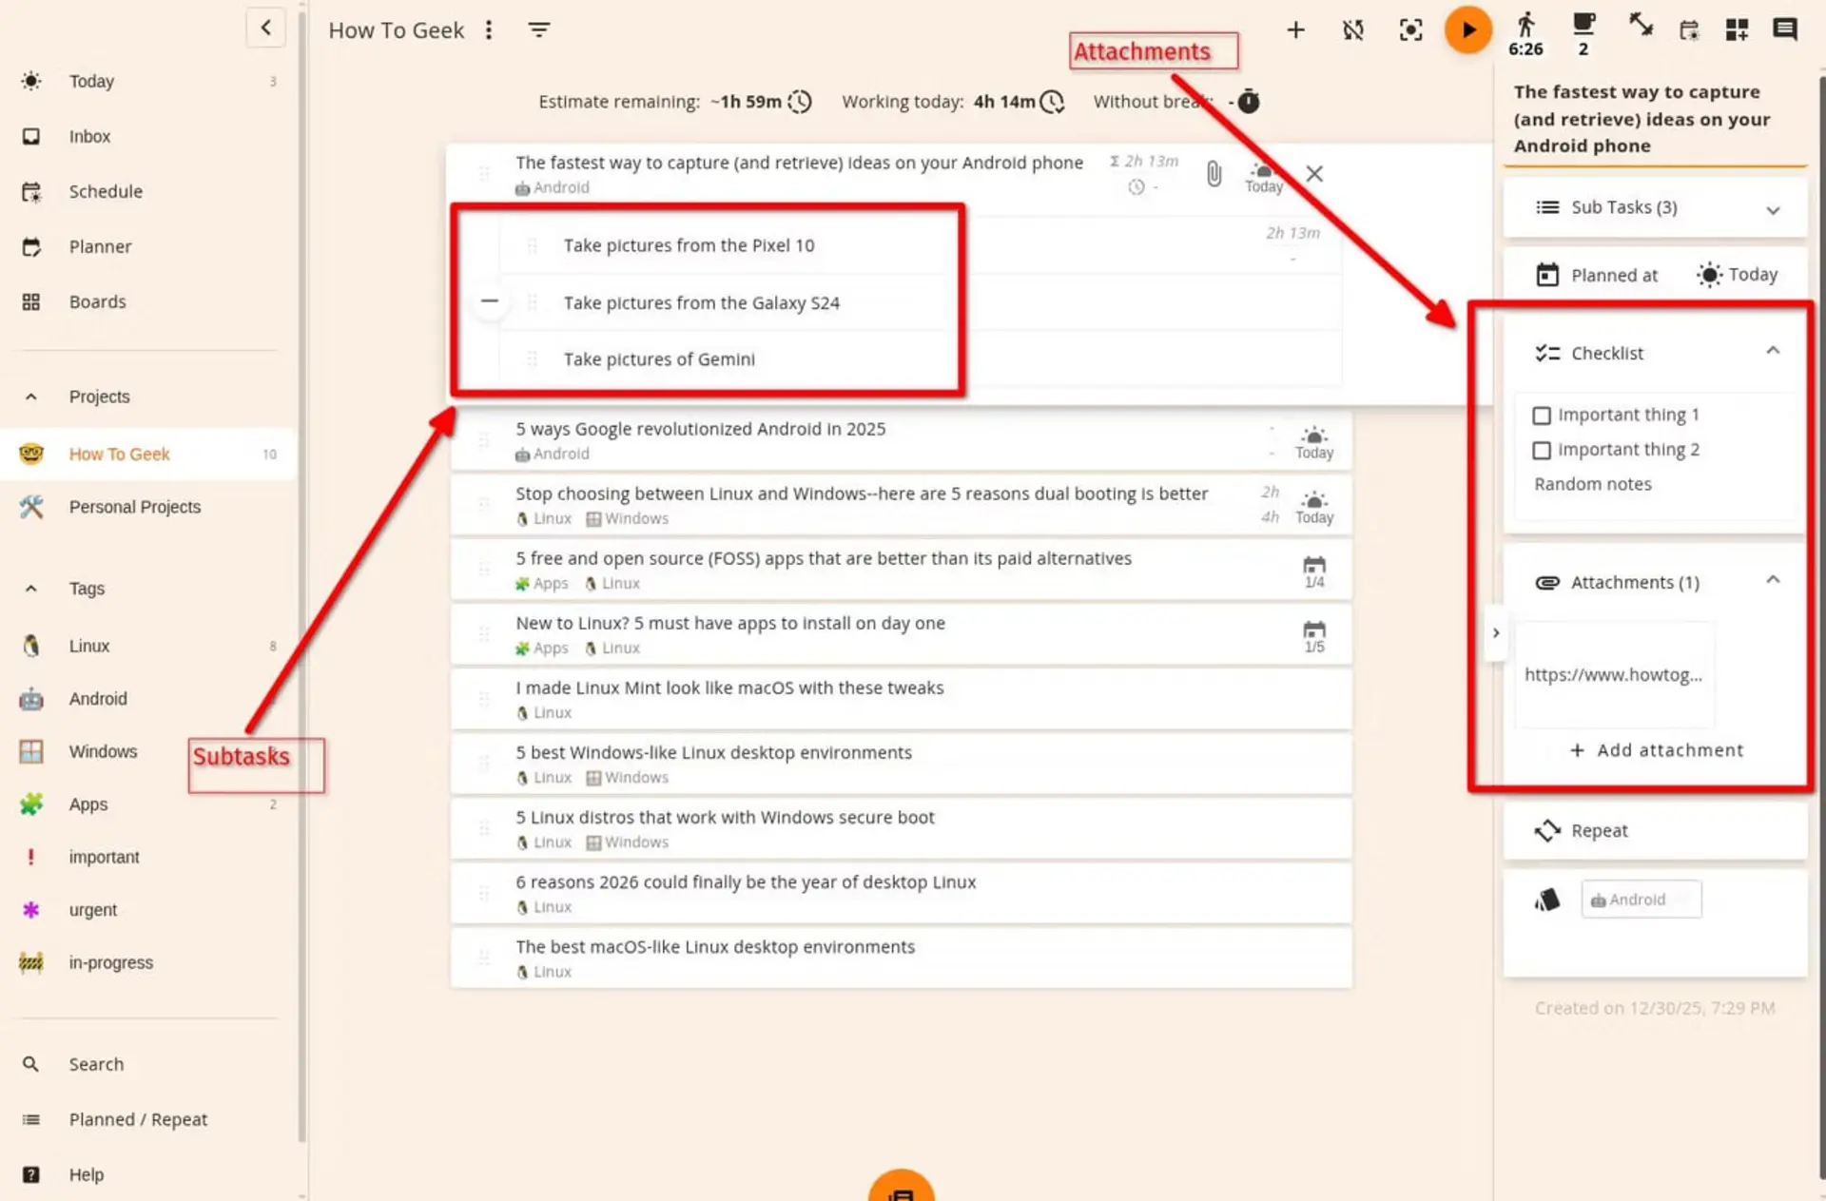1826x1201 pixels.
Task: Click the Random notes text
Action: (x=1592, y=484)
